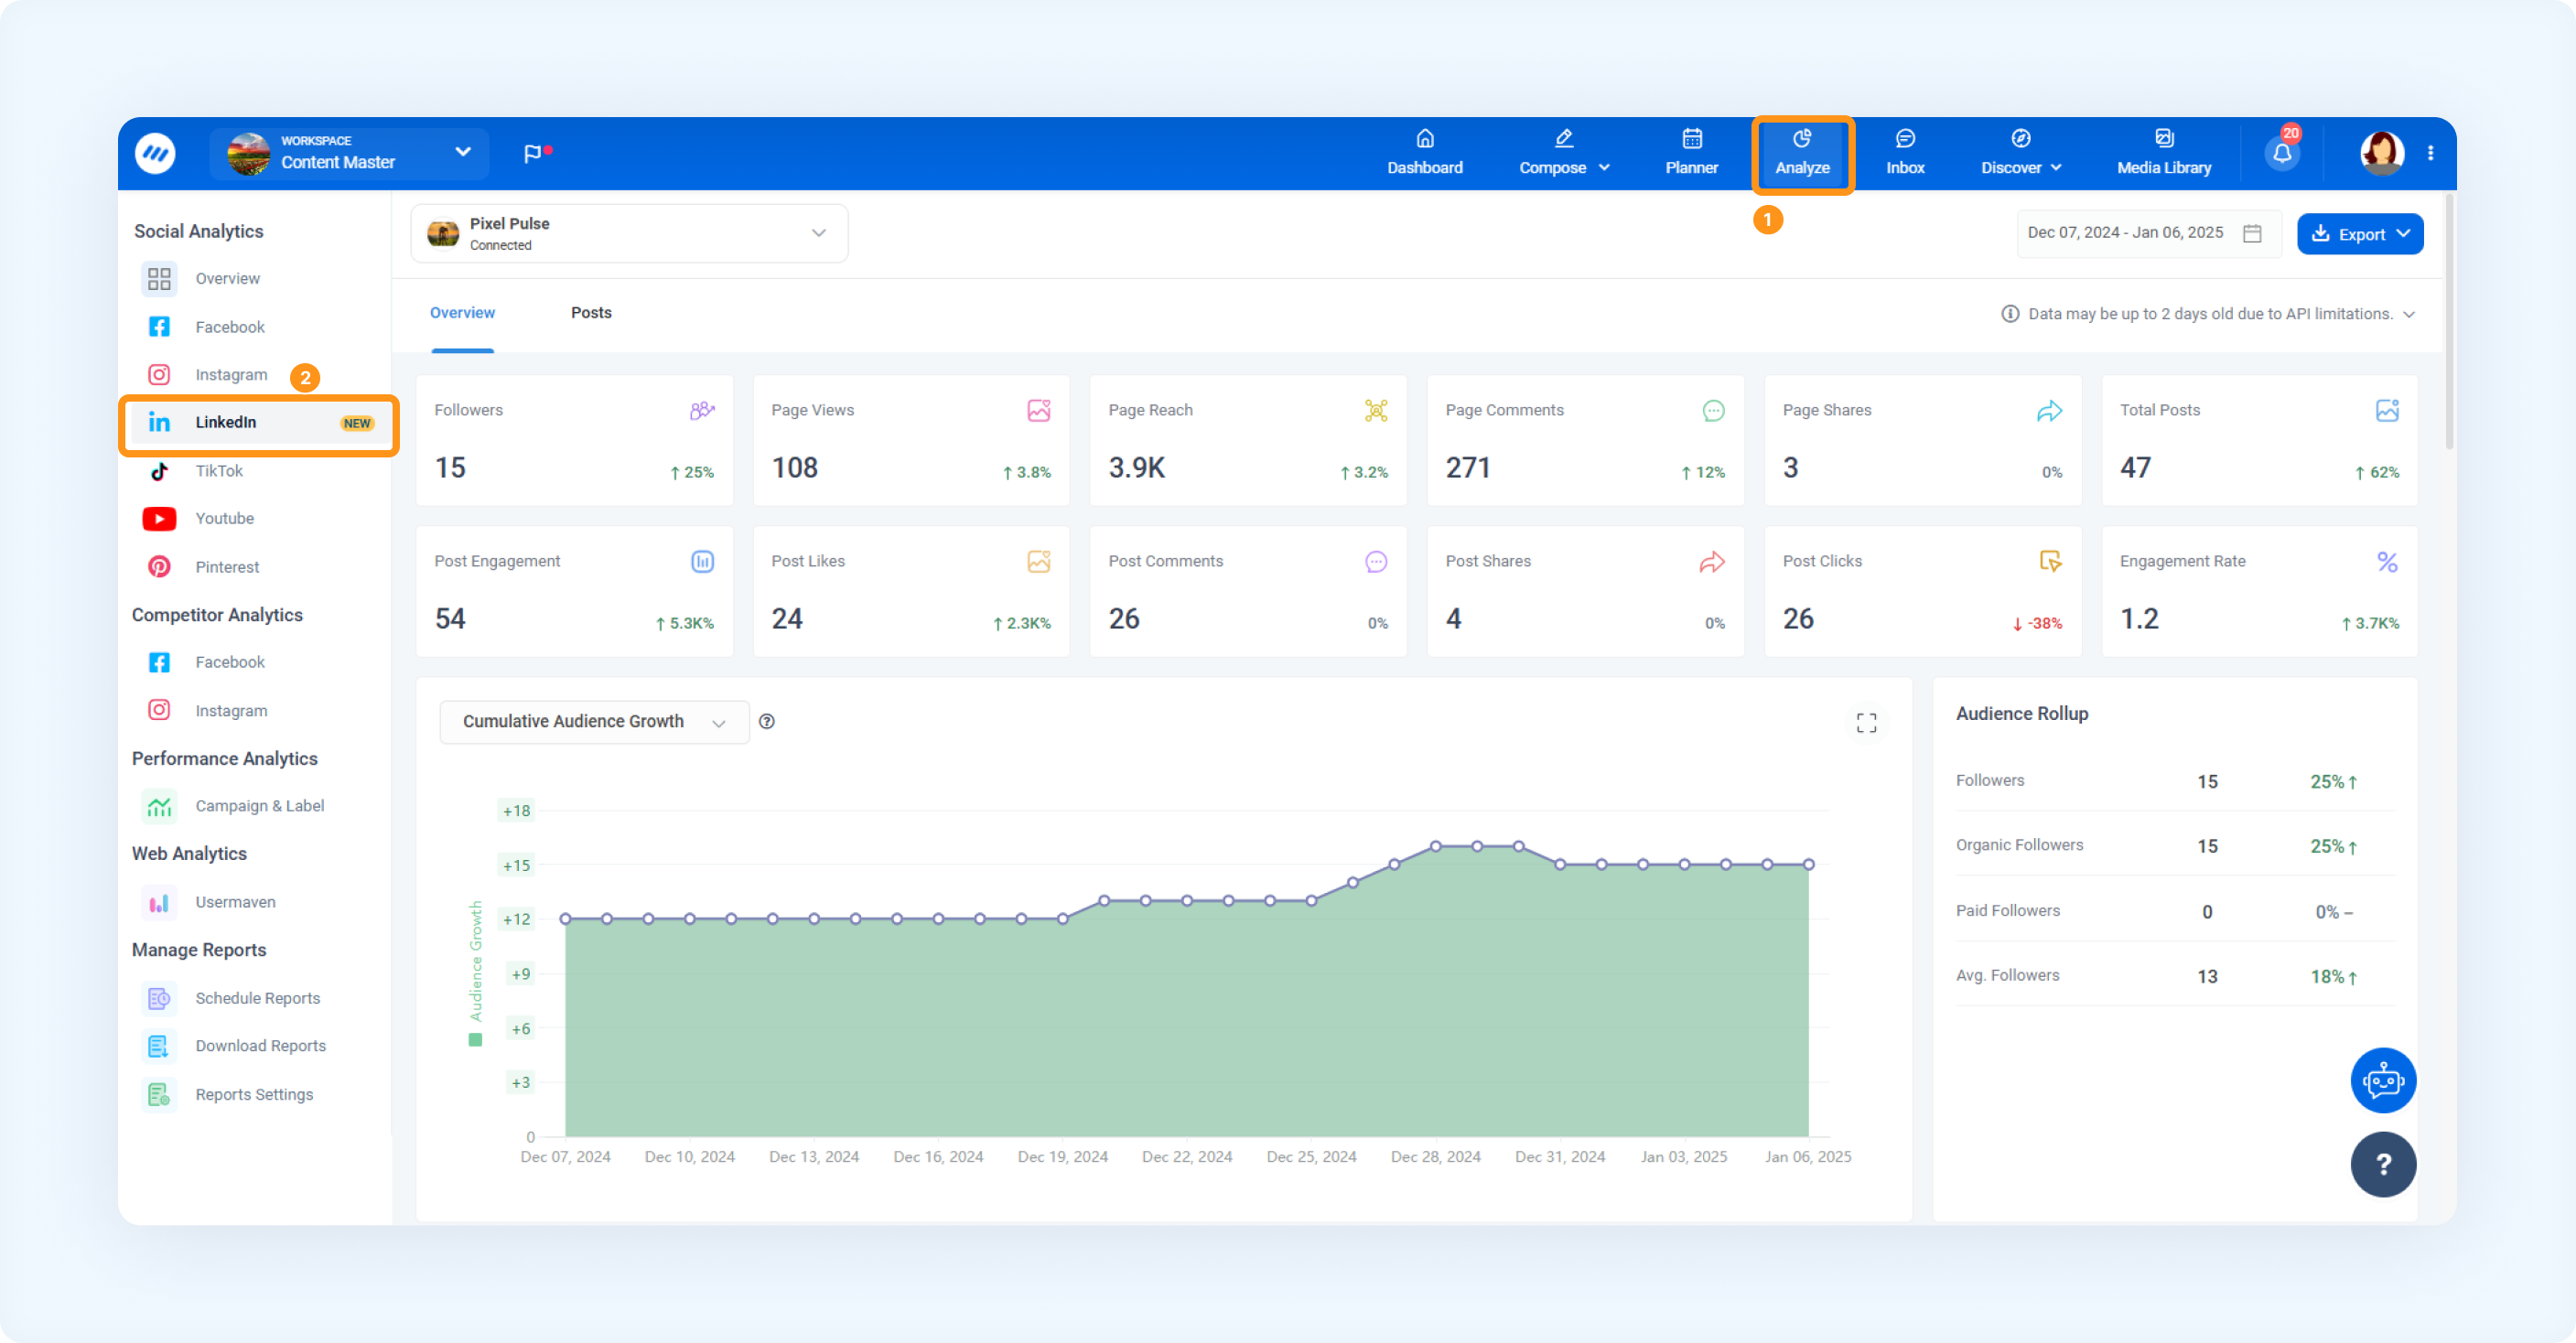Expand the data limitations notice chevron

tap(2409, 314)
